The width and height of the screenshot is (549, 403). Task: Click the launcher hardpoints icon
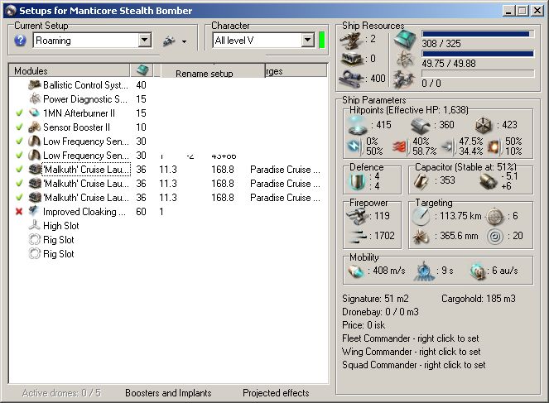point(352,59)
